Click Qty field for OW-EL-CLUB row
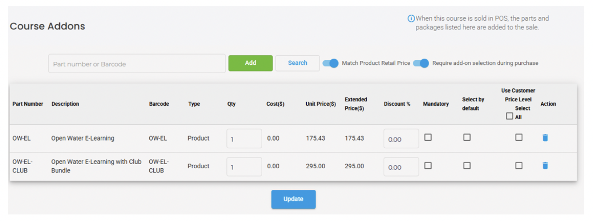Screen dimensions: 593x221 (244, 167)
